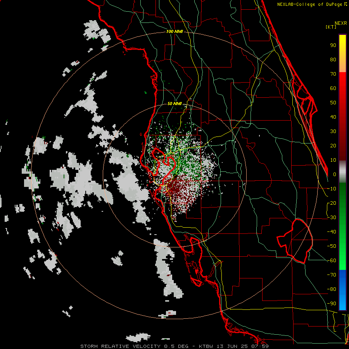
Task: Click the 0 value on the velocity scale
Action: click(x=335, y=174)
